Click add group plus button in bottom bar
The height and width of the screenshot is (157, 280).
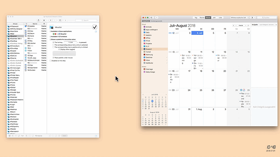coord(13,136)
